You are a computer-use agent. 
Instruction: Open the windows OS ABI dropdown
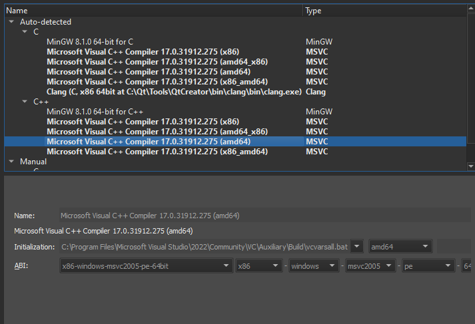tap(314, 266)
